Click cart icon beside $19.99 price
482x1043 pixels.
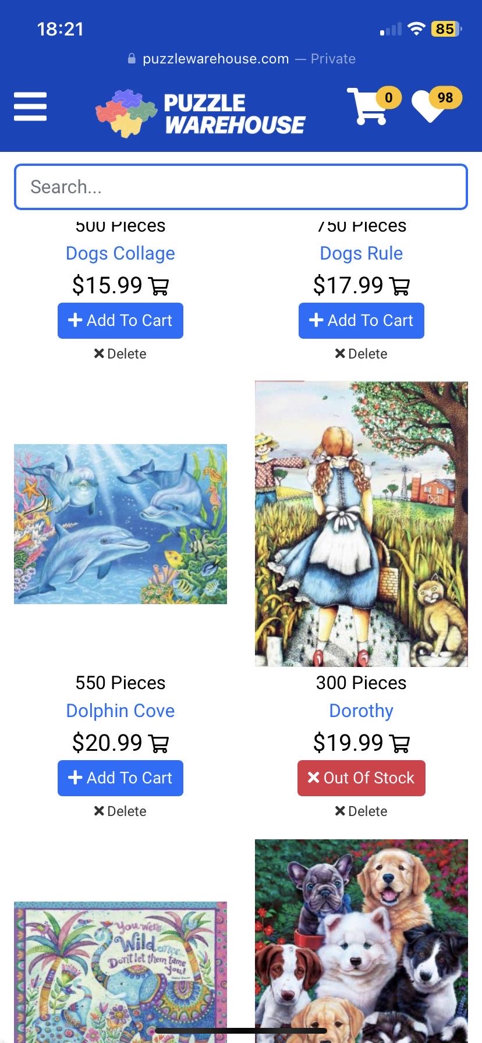click(x=400, y=743)
